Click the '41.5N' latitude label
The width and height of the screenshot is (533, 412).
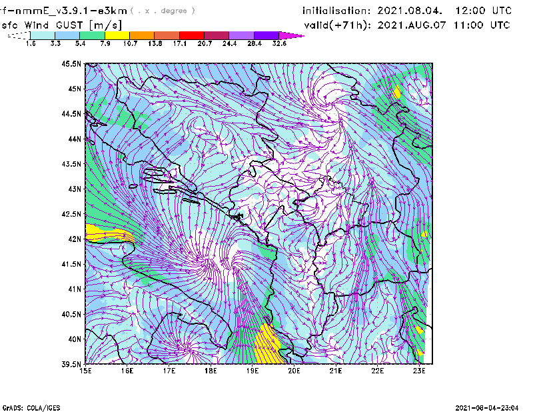(71, 264)
